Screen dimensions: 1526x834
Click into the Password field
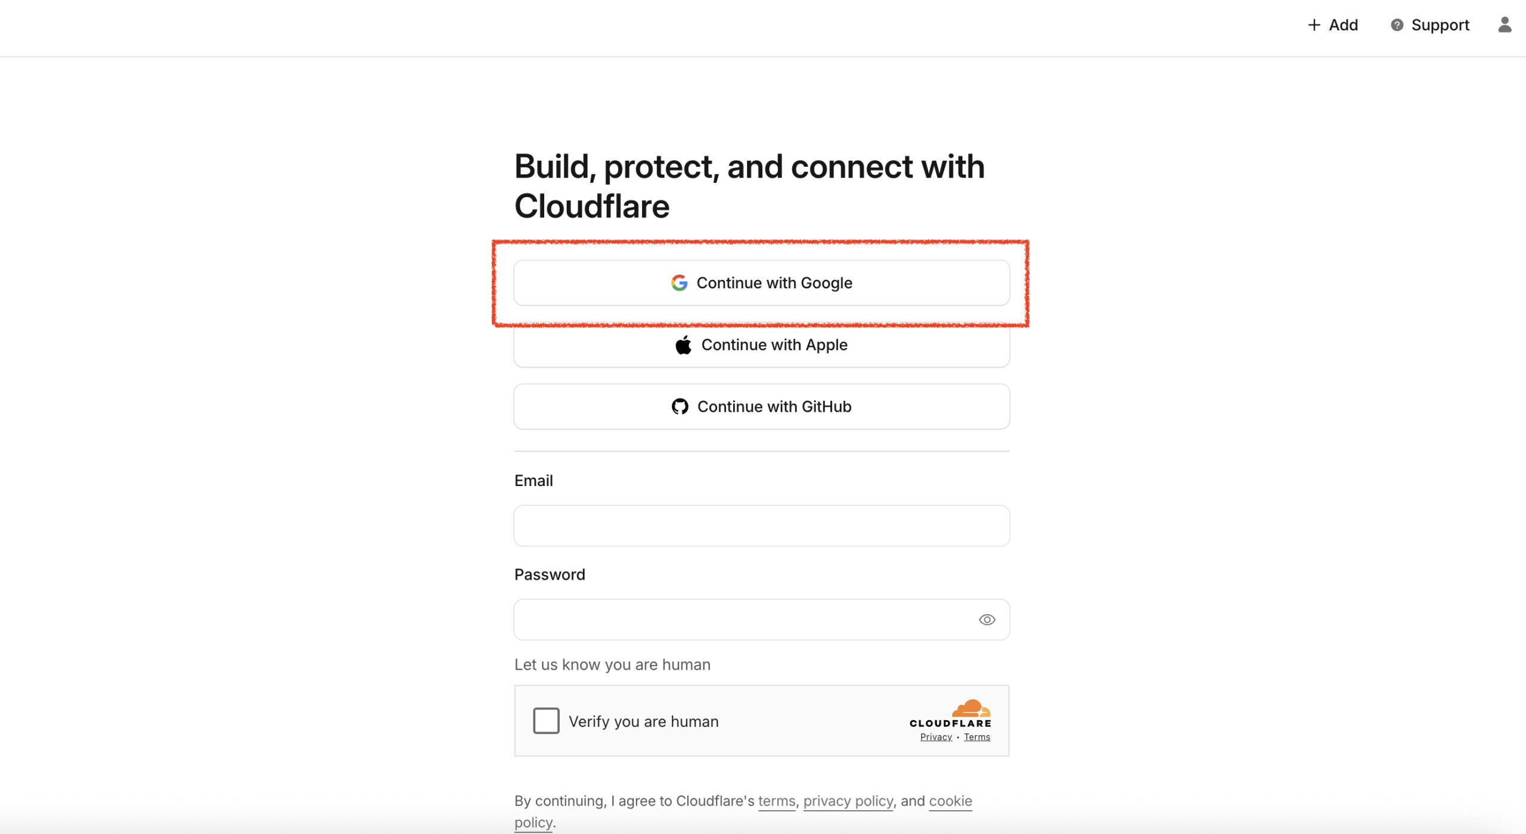point(739,620)
